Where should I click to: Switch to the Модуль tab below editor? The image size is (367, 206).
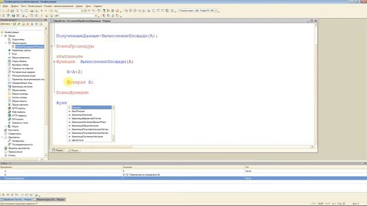pyautogui.click(x=73, y=150)
